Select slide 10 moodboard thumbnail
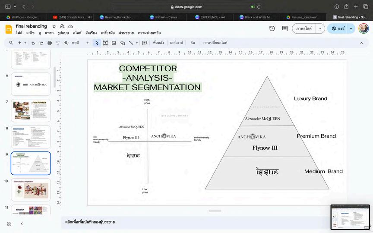This screenshot has height=233, width=373. point(31,190)
